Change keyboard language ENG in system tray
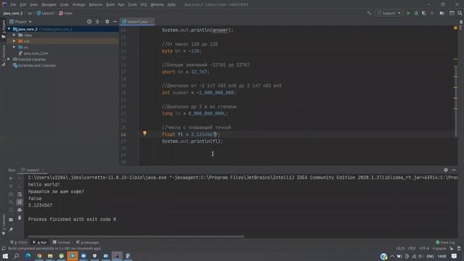This screenshot has width=464, height=261. pos(430,256)
